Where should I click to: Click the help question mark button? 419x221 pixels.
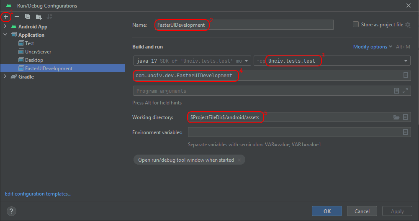pyautogui.click(x=11, y=211)
